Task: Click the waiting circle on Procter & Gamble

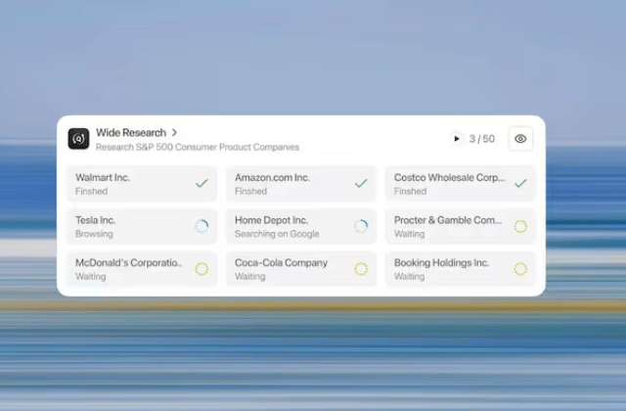Action: 520,226
